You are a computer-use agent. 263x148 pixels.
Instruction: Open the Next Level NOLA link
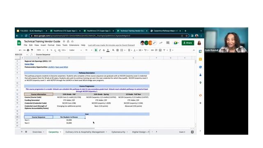point(62,67)
